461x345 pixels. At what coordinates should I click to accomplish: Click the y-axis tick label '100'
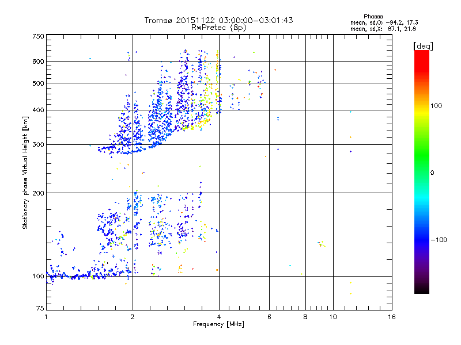39,277
